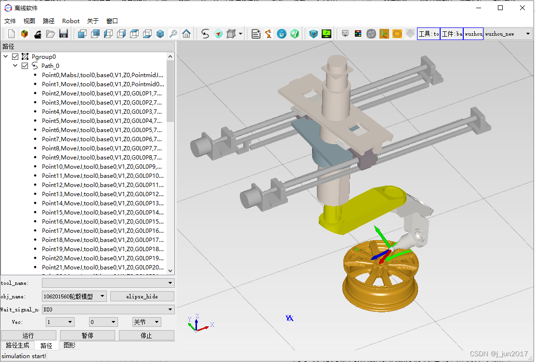Click the magnifier zoom-fit icon
The width and height of the screenshot is (535, 362).
173,34
